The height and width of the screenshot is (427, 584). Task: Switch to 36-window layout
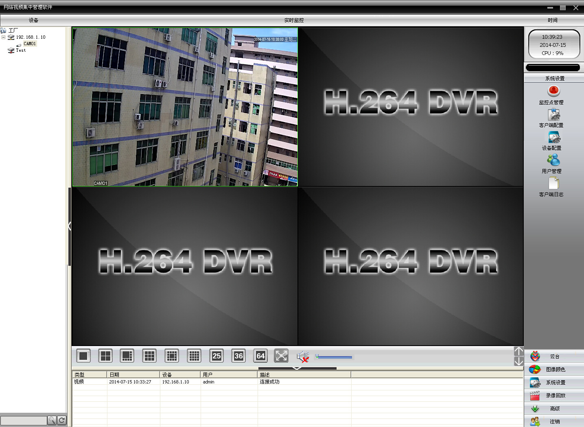(x=238, y=356)
